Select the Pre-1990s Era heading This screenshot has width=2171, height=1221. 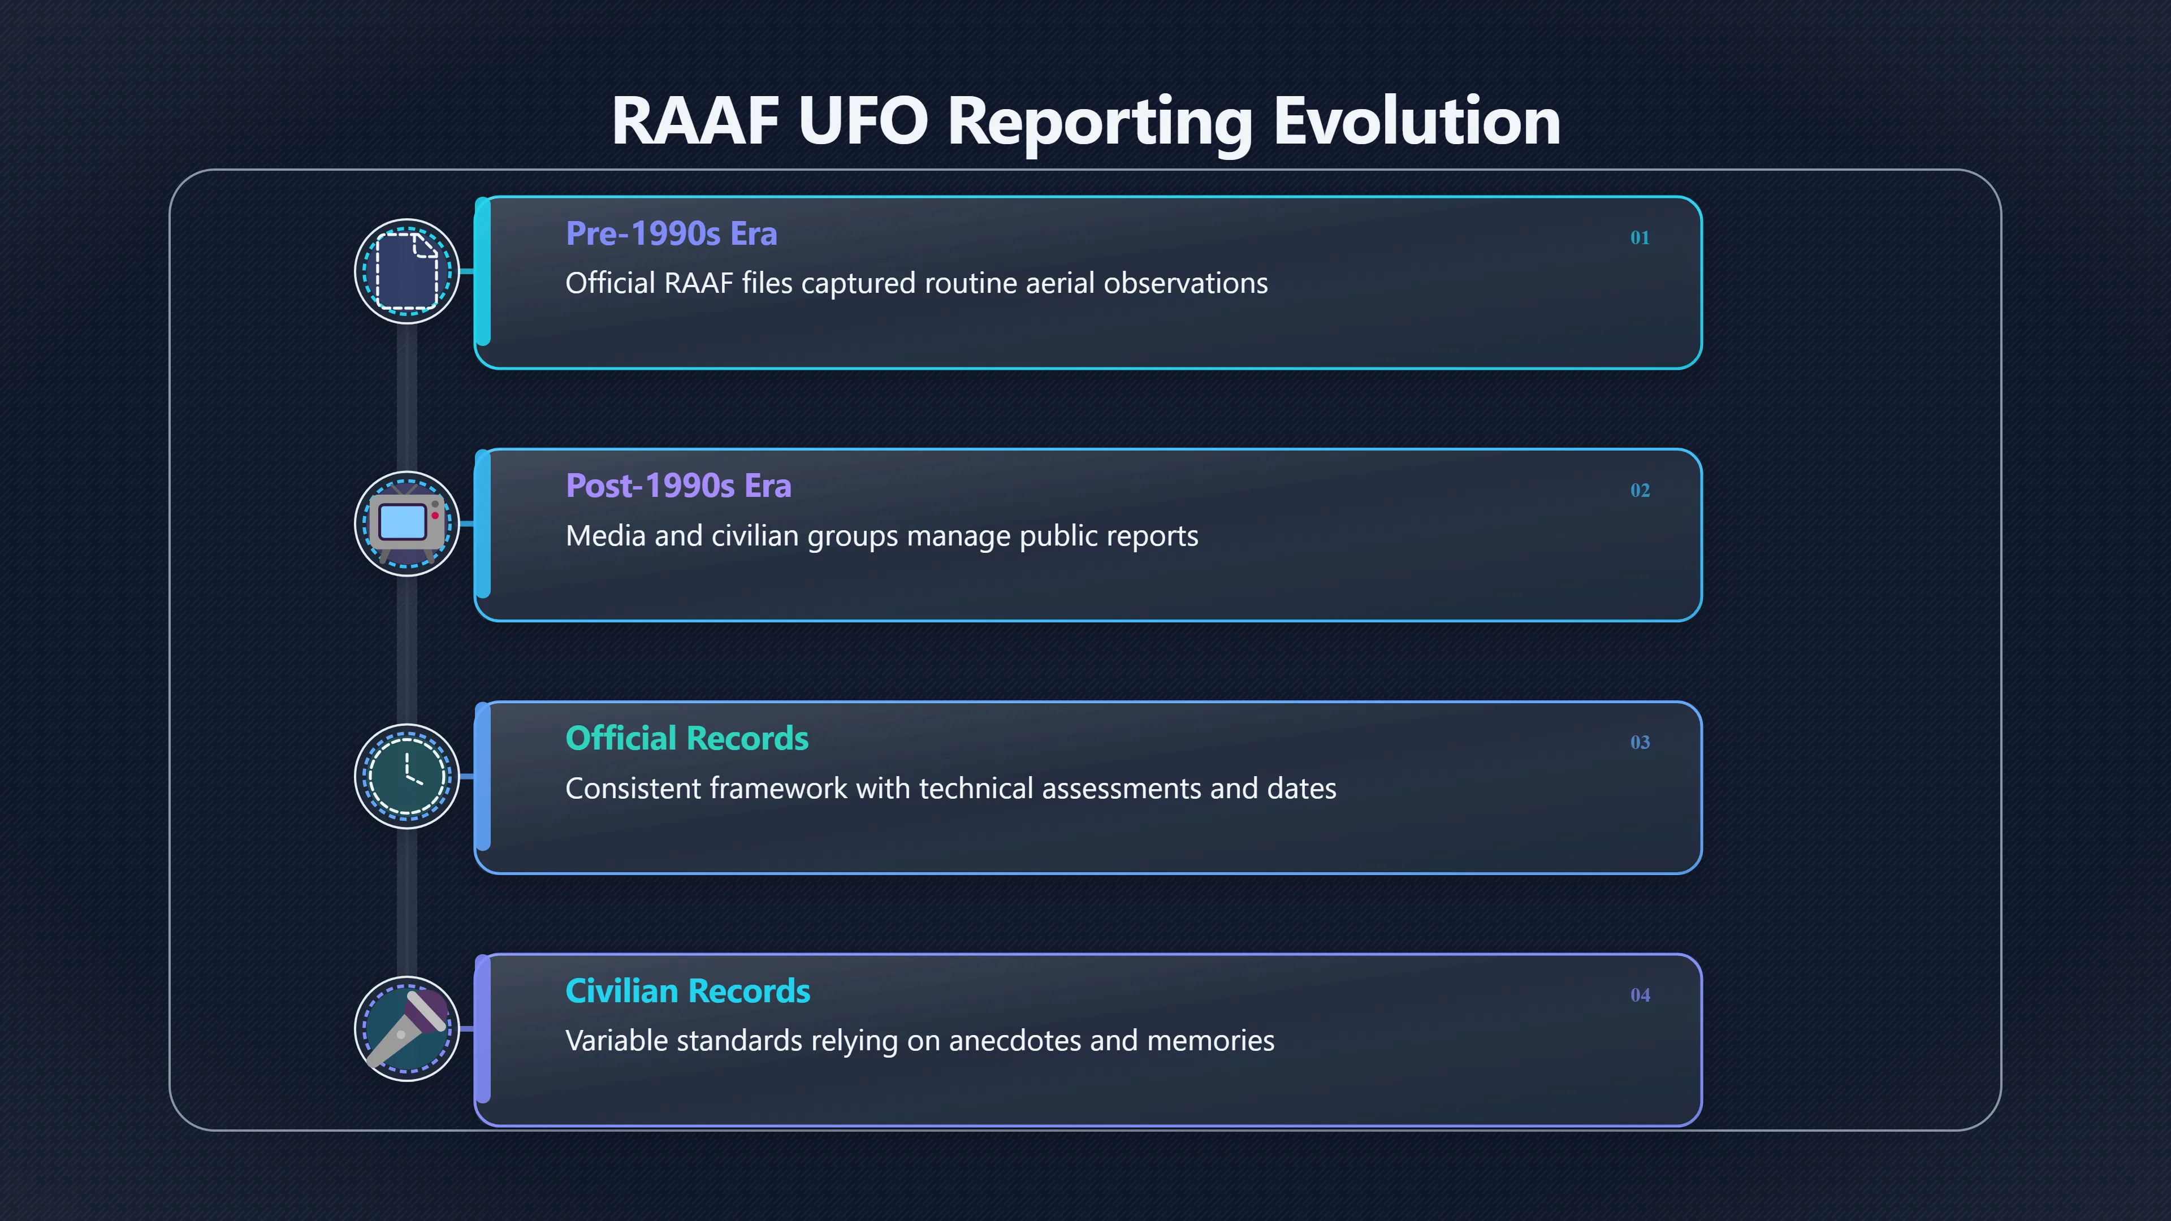(671, 233)
